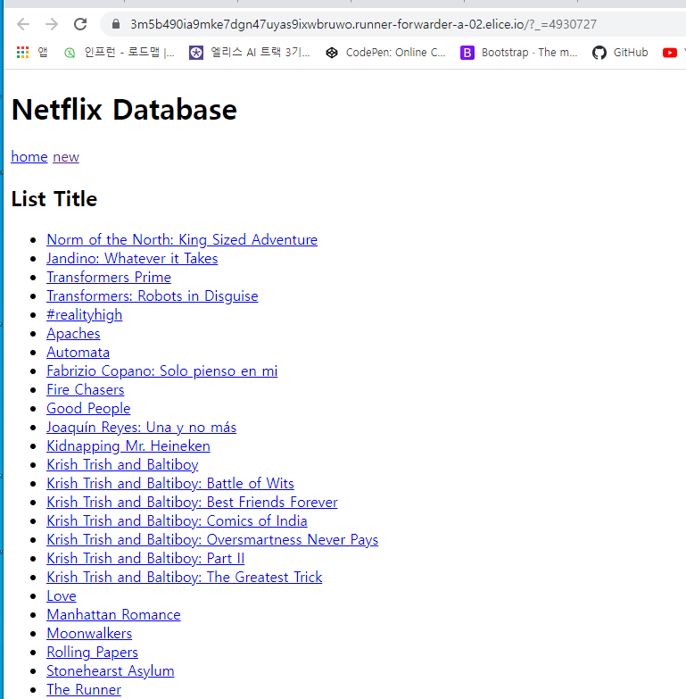Open the Stonehearst Asylum link
The width and height of the screenshot is (686, 699).
tap(111, 671)
